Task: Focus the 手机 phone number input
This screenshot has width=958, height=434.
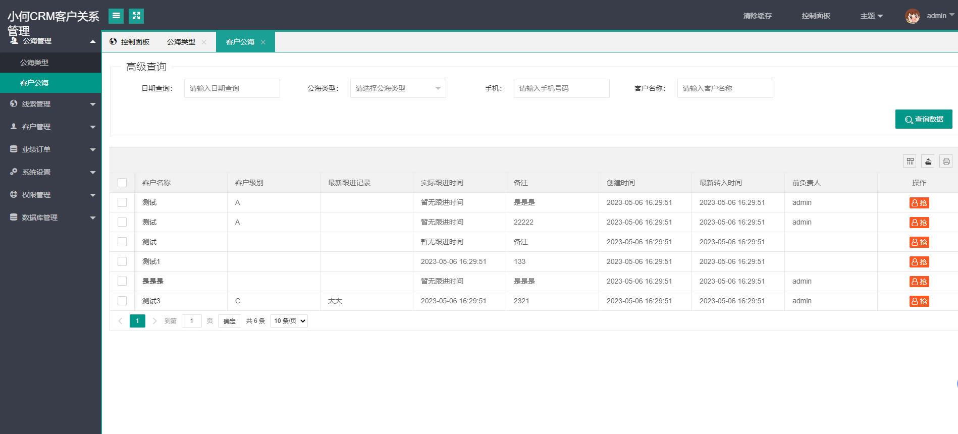Action: pyautogui.click(x=562, y=88)
